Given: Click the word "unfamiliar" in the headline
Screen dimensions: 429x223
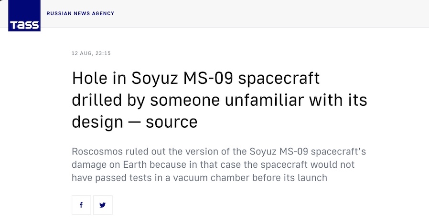Looking at the screenshot, I should coord(264,100).
